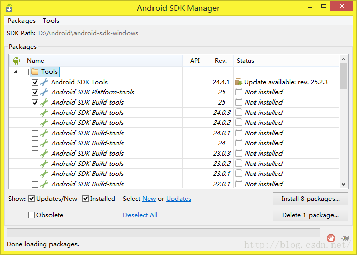Click the log window icon beside stop button
This screenshot has height=255, width=357.
point(345,238)
